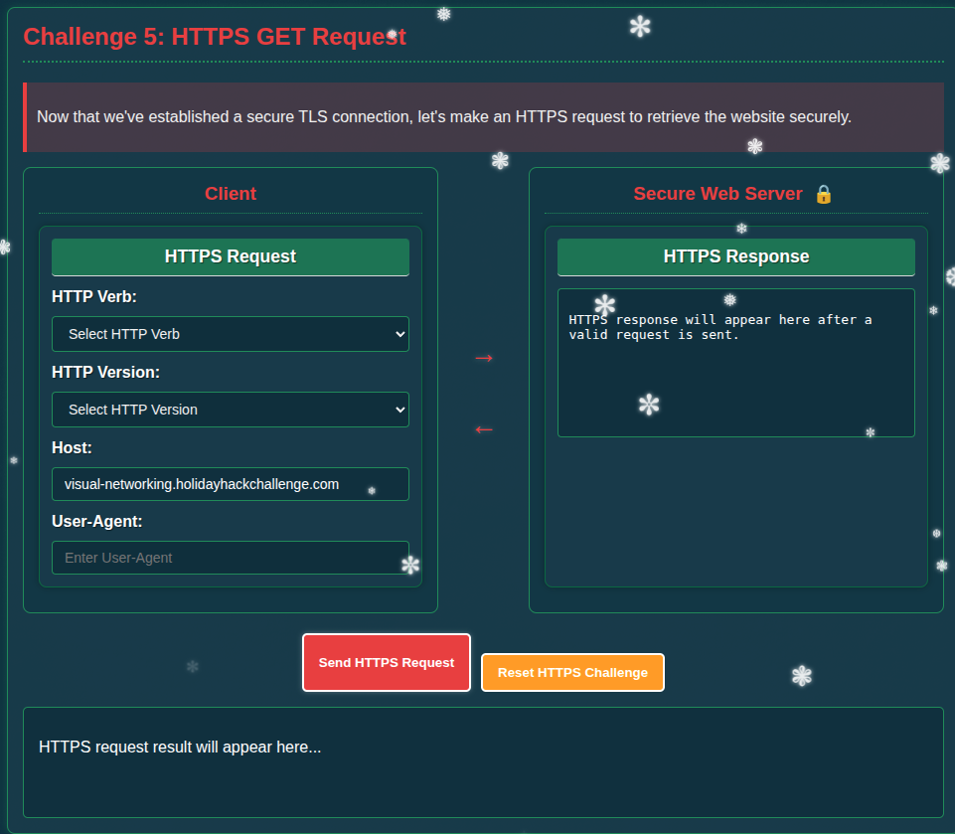The width and height of the screenshot is (955, 834).
Task: Focus the Enter User-Agent text box
Action: pyautogui.click(x=230, y=558)
